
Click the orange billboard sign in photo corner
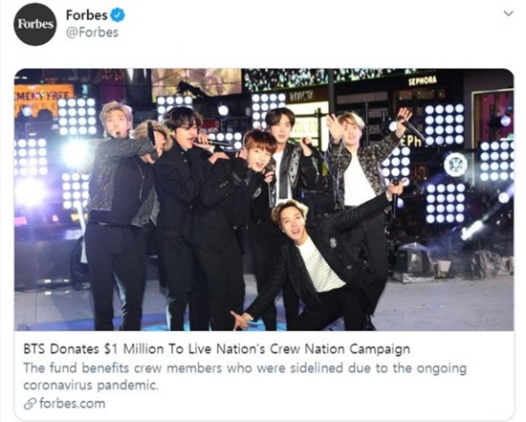44,100
